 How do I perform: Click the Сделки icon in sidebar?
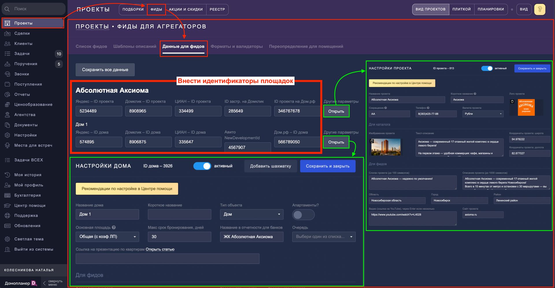click(x=8, y=34)
